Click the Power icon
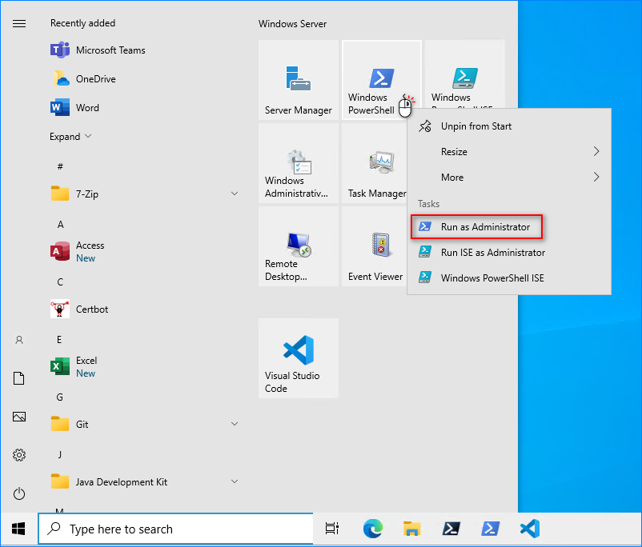This screenshot has height=547, width=642. (x=19, y=493)
